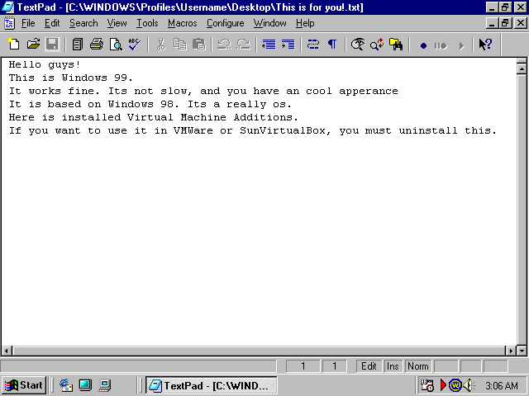Click the yellow circular tray icon
Screen dimensions: 529x396
[455, 385]
